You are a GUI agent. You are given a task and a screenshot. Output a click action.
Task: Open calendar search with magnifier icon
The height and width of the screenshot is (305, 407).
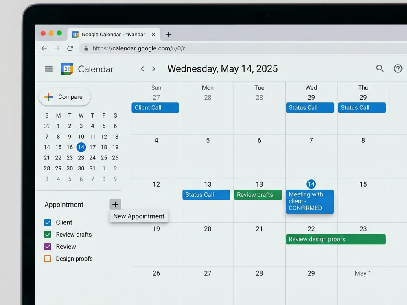click(380, 68)
